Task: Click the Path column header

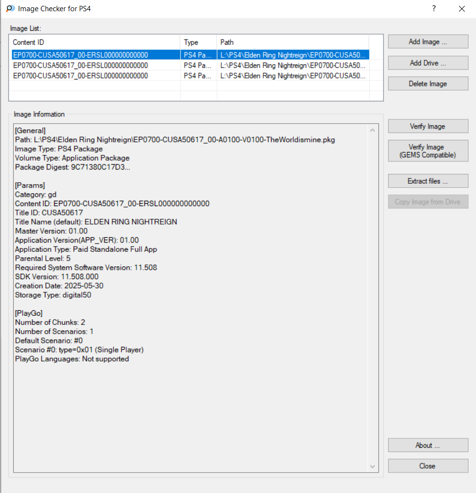Action: point(293,42)
